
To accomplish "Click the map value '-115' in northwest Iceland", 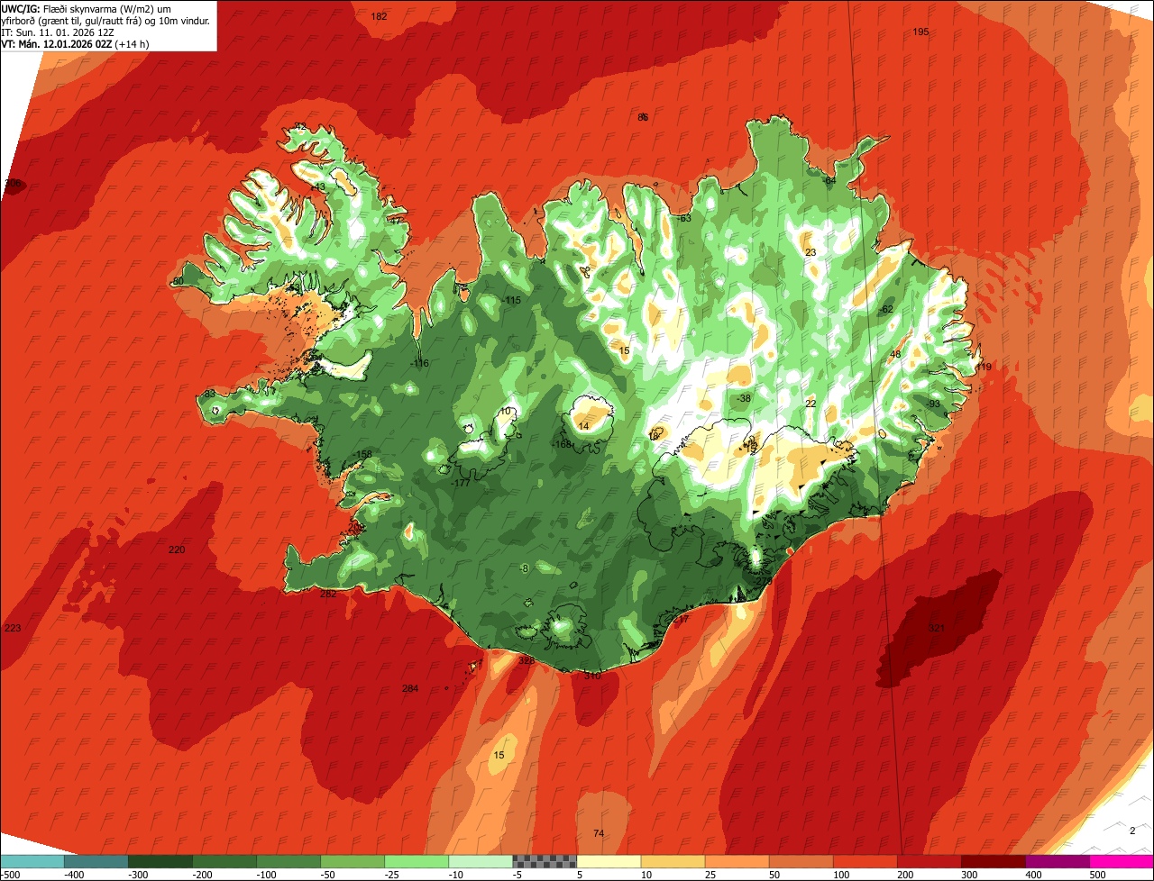I will [511, 300].
